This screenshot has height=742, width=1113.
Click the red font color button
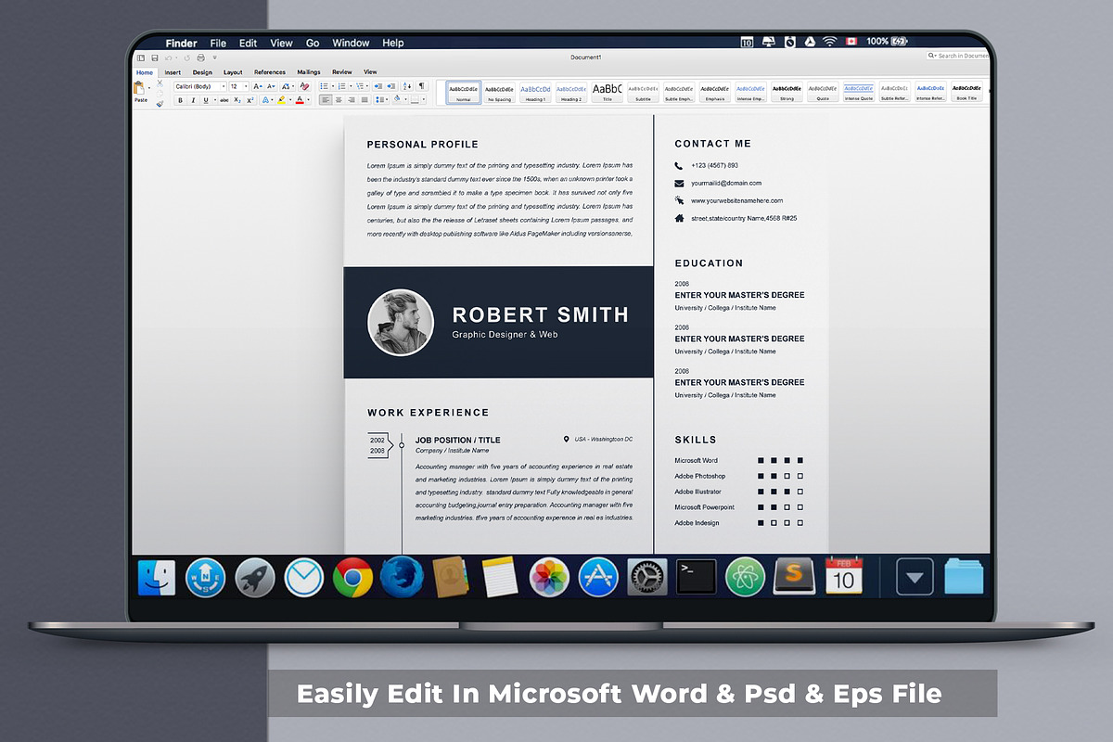300,100
